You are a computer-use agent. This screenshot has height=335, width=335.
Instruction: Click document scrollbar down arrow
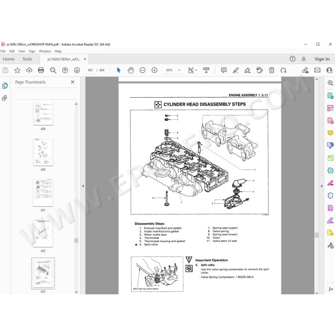tap(317, 293)
